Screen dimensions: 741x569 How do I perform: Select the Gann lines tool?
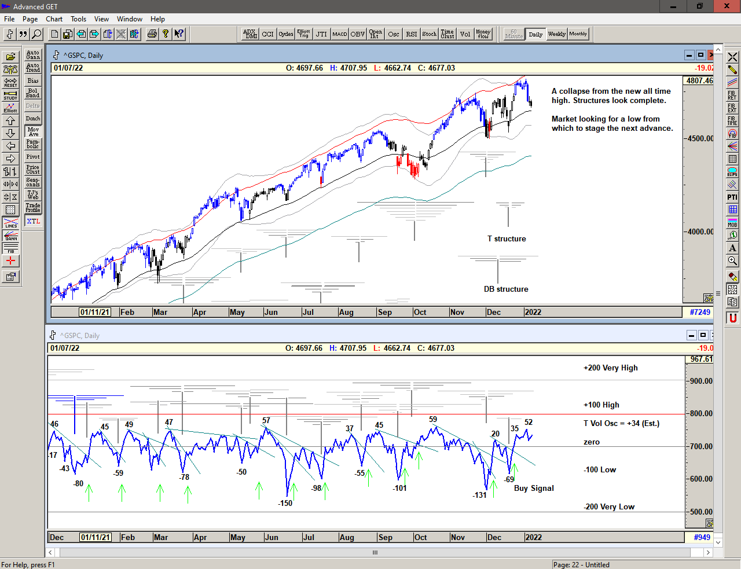click(x=10, y=236)
